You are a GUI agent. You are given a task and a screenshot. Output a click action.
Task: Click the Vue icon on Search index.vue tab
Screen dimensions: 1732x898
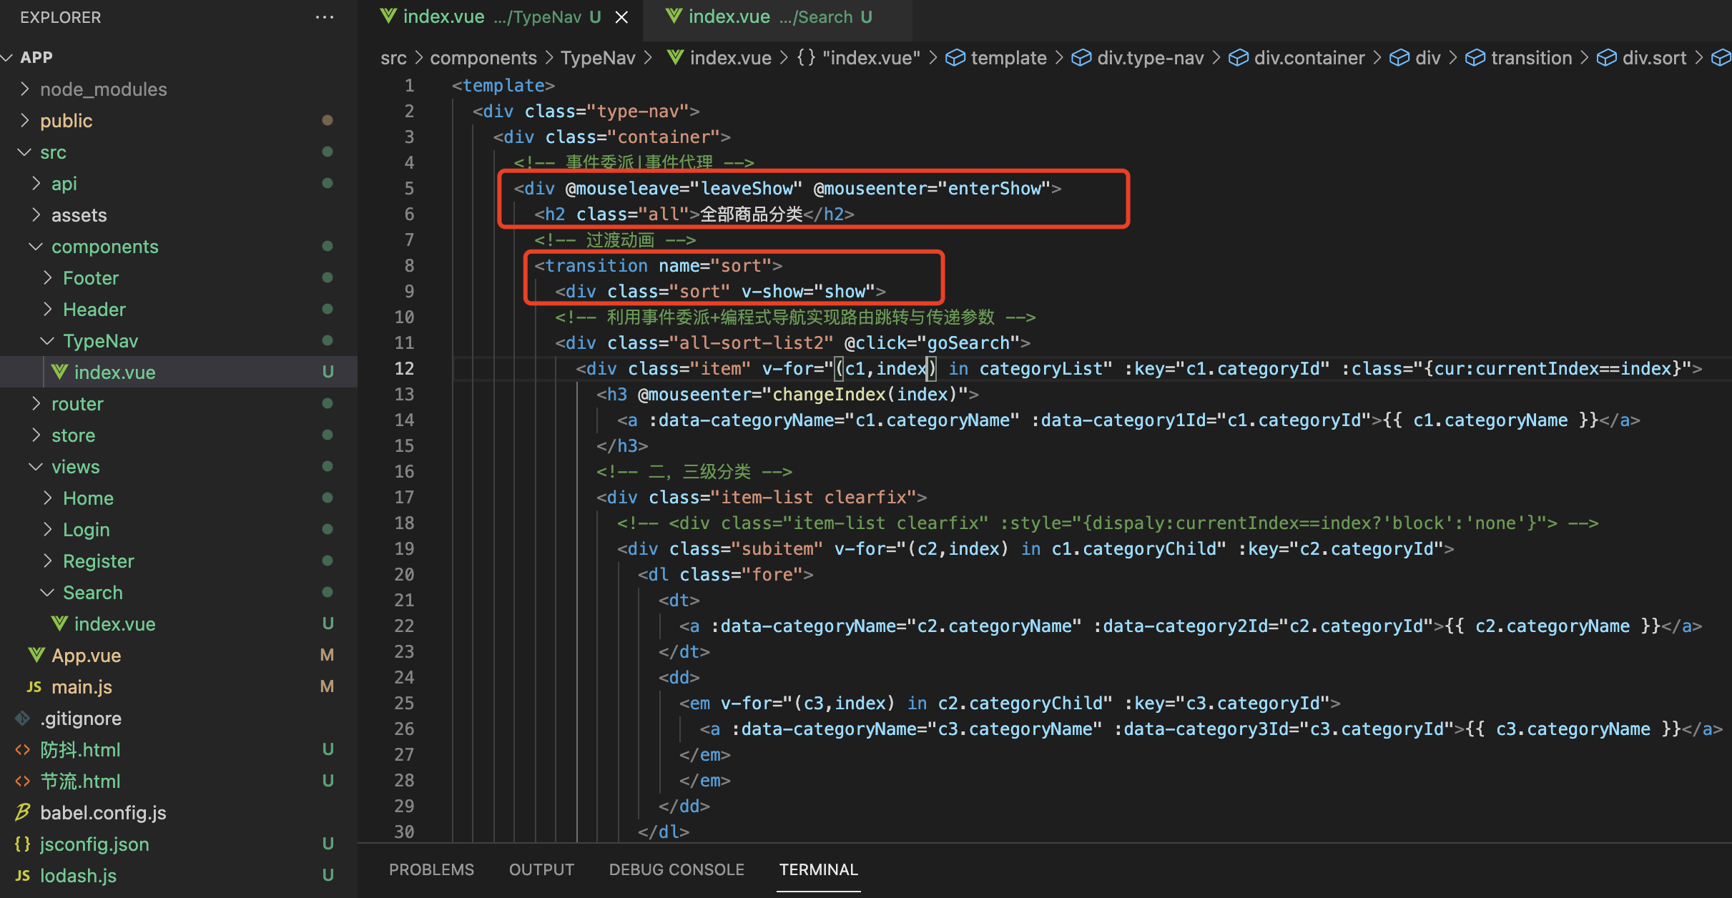pyautogui.click(x=673, y=16)
